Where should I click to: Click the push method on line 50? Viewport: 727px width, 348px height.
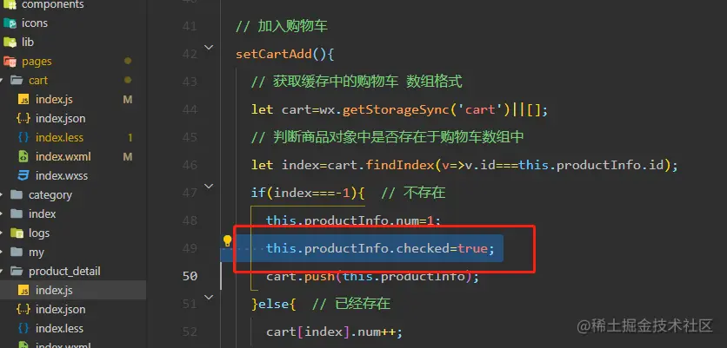[319, 276]
